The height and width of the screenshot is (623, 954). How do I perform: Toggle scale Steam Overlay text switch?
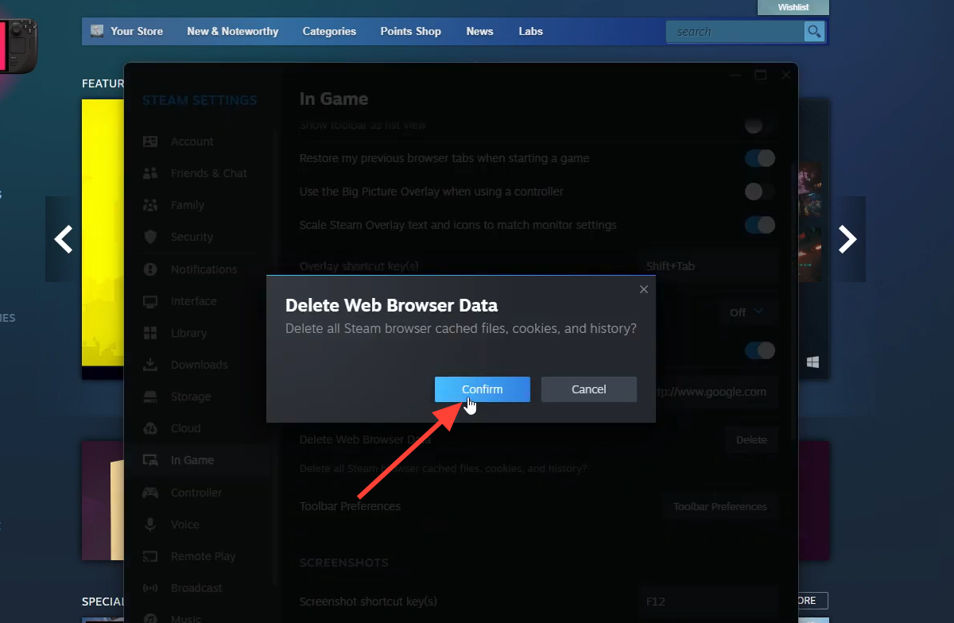click(x=760, y=225)
